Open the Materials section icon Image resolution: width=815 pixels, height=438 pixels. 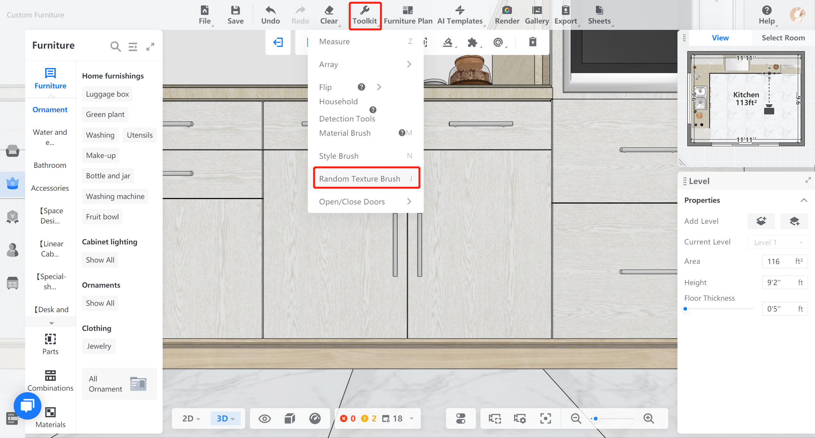[50, 412]
